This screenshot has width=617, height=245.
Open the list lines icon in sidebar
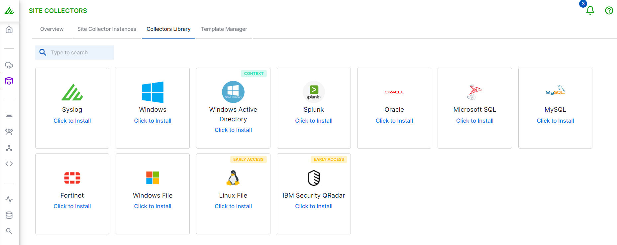click(x=9, y=116)
